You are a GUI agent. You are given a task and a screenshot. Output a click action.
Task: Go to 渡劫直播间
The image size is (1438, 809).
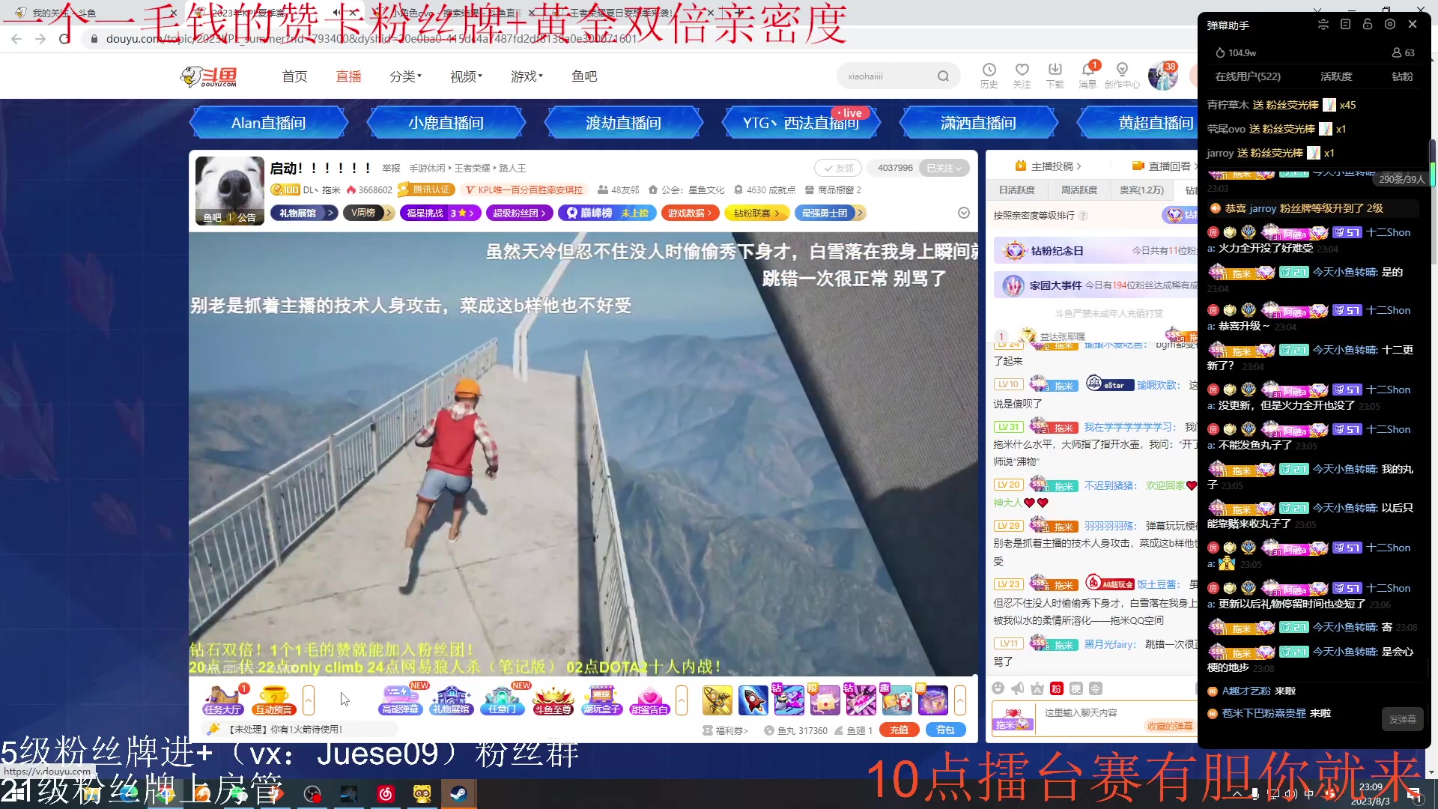click(623, 123)
